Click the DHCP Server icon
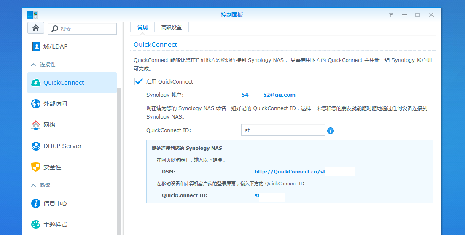 point(36,146)
